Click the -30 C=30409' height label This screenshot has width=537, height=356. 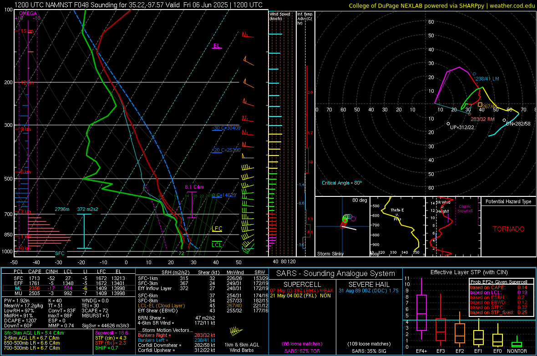[x=227, y=128]
